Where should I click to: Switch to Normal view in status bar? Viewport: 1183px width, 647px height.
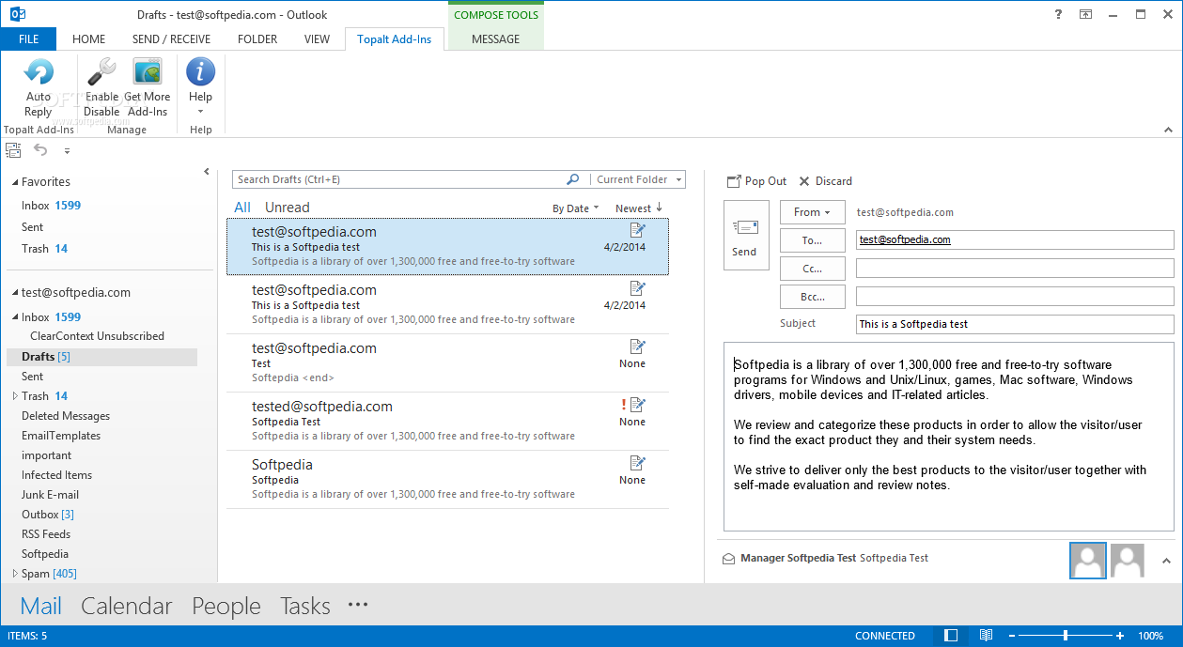[x=951, y=636]
